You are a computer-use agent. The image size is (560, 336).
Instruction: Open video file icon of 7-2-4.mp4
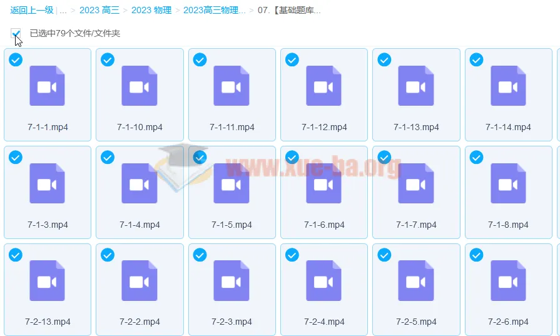323,281
